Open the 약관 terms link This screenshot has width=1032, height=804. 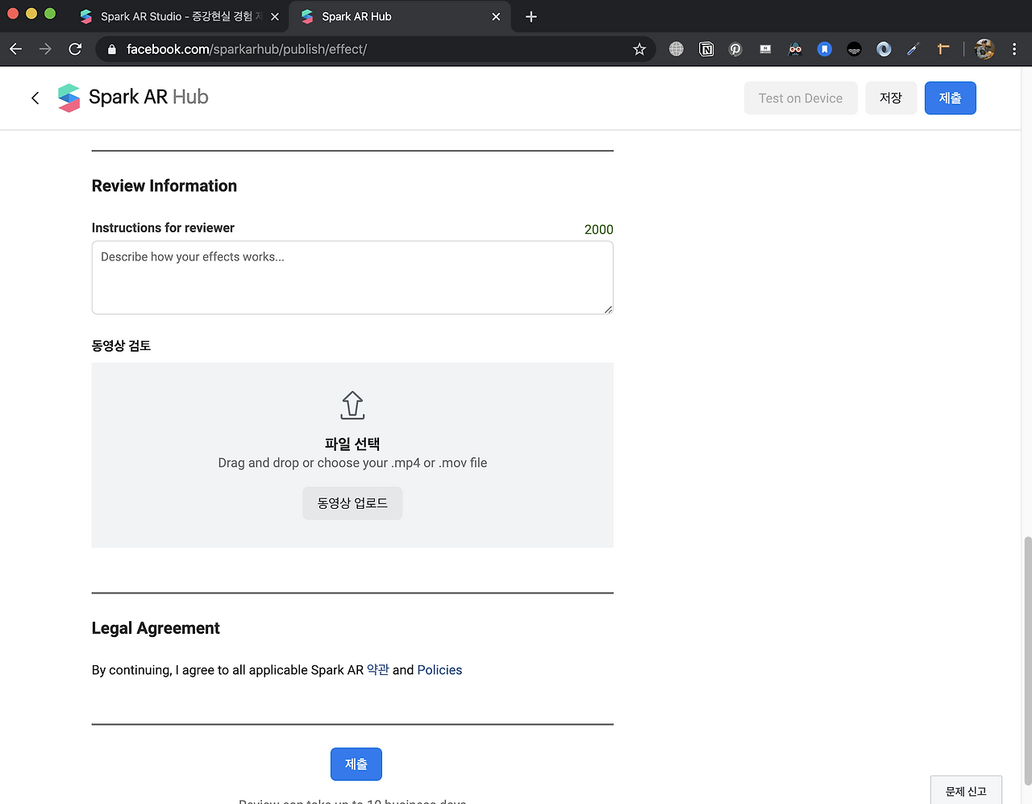tap(378, 670)
